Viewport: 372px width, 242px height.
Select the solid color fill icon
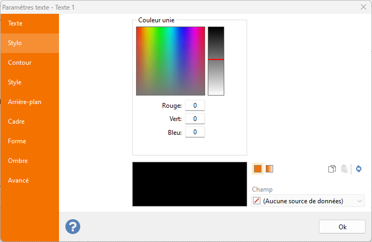pyautogui.click(x=258, y=169)
